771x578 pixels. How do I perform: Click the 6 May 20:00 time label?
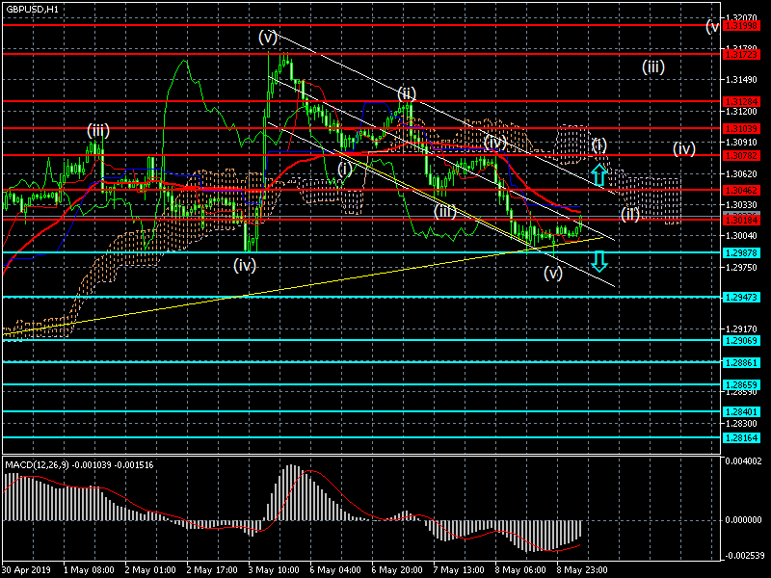coord(397,570)
